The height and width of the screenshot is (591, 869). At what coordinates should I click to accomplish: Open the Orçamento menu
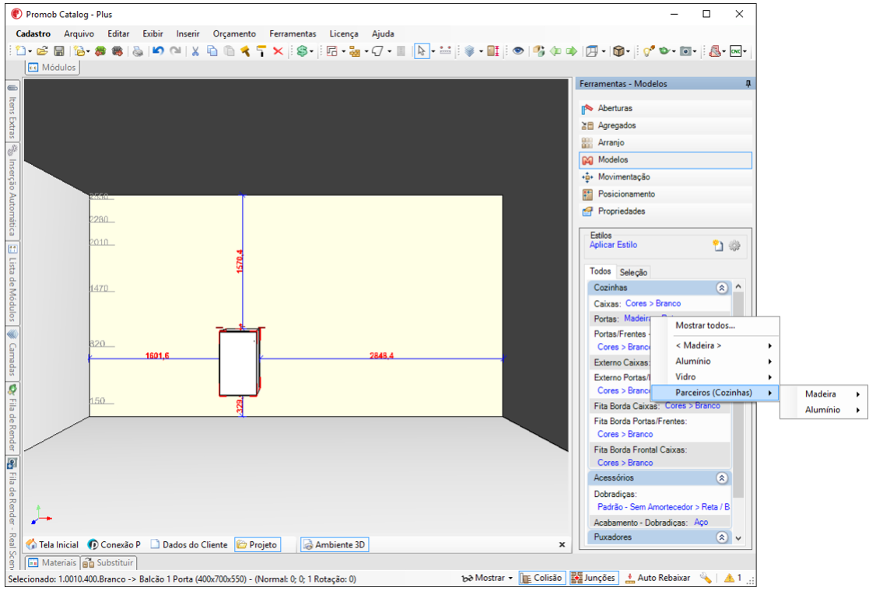tap(234, 33)
